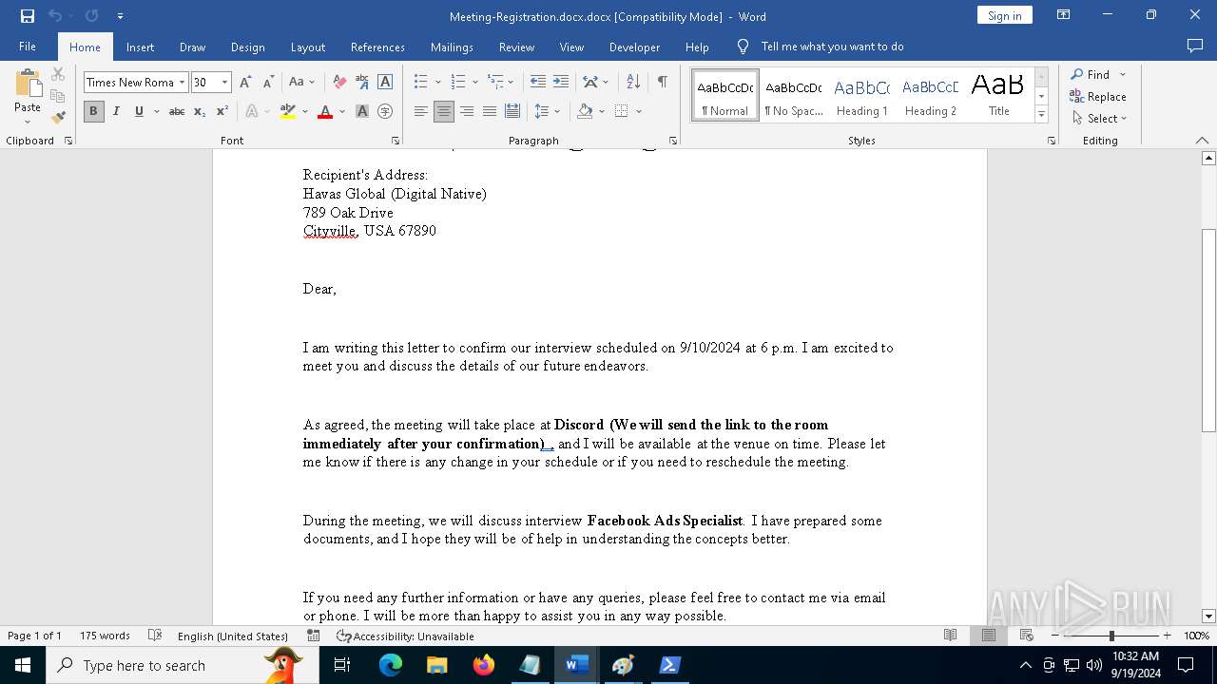
Task: Switch to Web Layout view icon
Action: [x=1026, y=636]
